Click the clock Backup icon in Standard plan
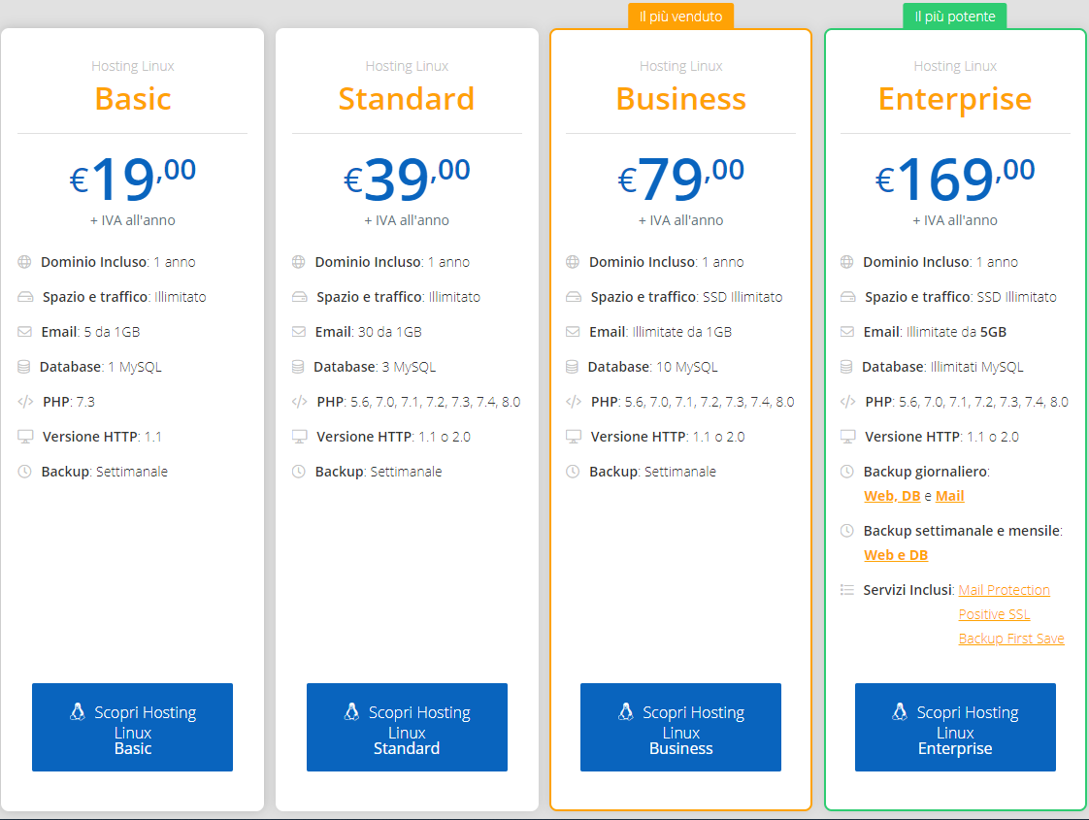Viewport: 1089px width, 820px height. coord(299,472)
